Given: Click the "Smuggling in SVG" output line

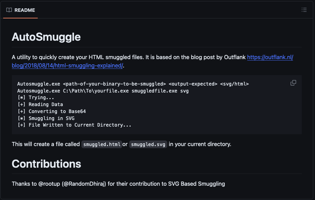Looking at the screenshot, I should coord(46,118).
